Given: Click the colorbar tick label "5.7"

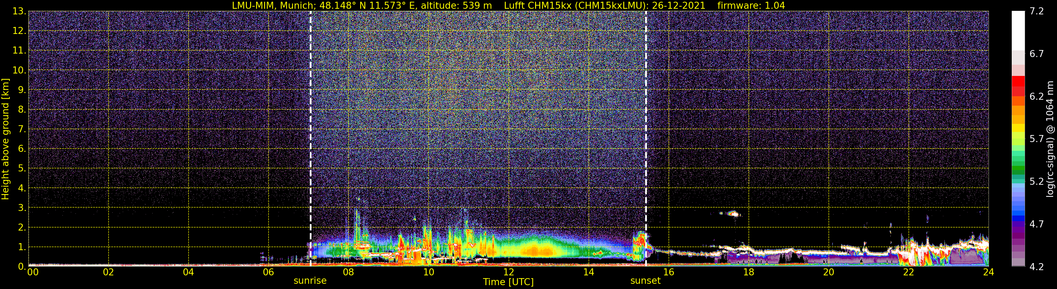Looking at the screenshot, I should [1037, 139].
